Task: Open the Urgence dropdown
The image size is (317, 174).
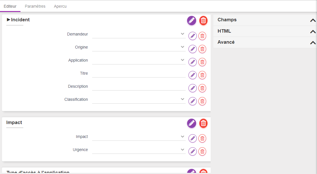Action: tap(139, 150)
